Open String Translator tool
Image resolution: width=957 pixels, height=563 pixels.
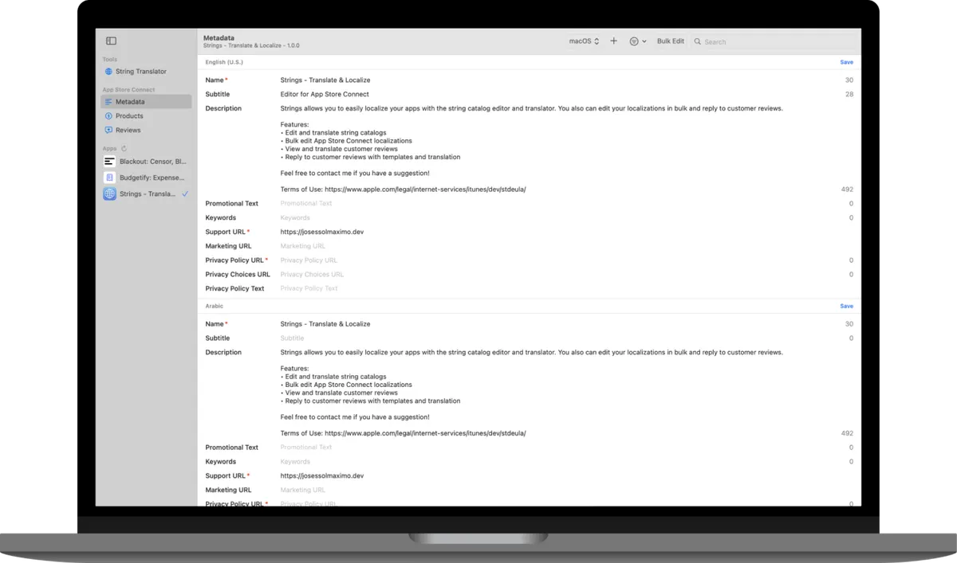coord(146,72)
